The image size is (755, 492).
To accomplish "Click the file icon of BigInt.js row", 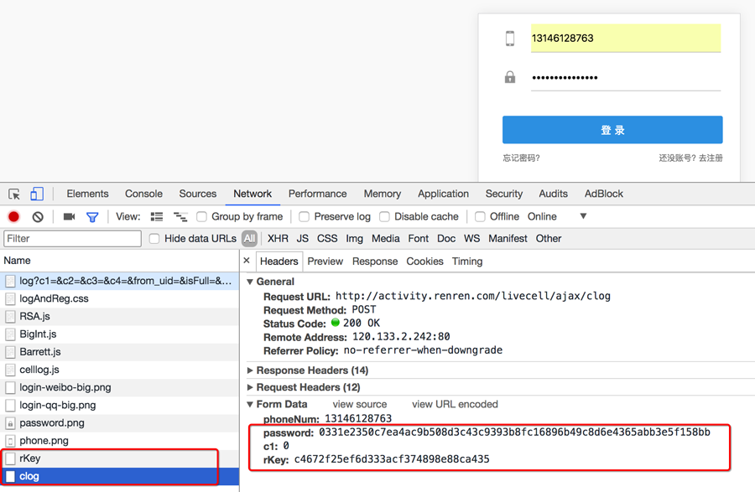I will [10, 334].
